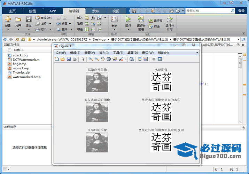
Task: Open a file with the Open folder icon
Action: 18,19
